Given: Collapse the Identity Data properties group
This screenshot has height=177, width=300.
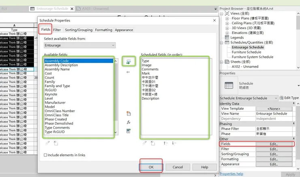Looking at the screenshot, I should (294, 103).
